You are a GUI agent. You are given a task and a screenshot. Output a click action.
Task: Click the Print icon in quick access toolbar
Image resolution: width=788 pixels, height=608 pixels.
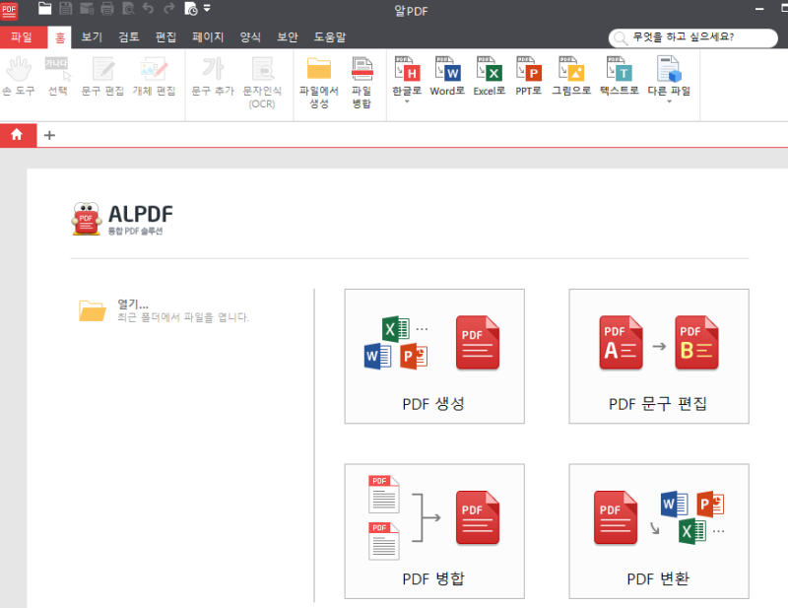[107, 9]
